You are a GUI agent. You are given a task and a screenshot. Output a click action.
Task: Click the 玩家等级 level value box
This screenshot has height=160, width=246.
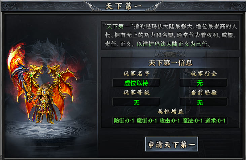pos(136,102)
